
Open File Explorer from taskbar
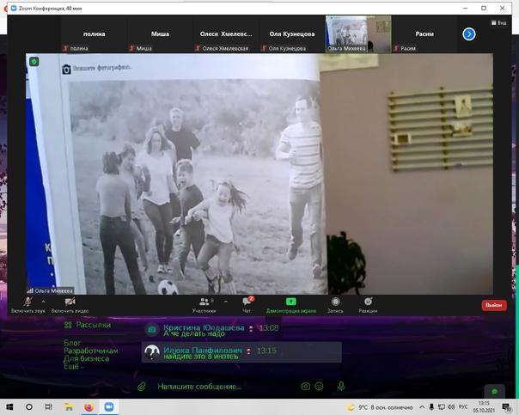pos(69,406)
